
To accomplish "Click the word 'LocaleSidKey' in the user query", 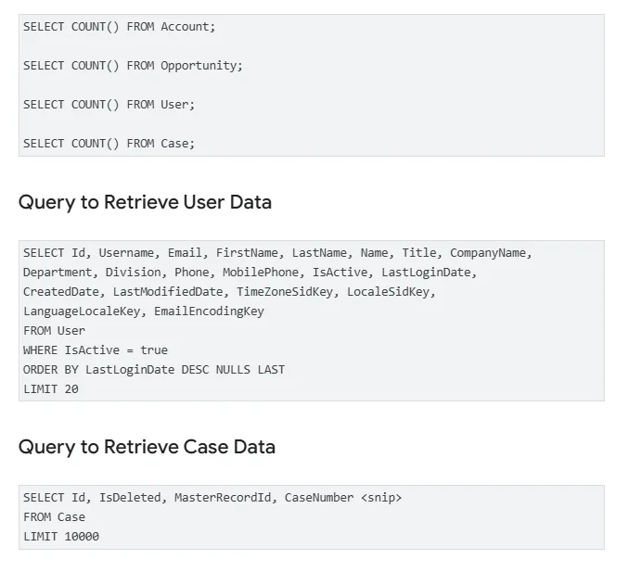I will (388, 292).
